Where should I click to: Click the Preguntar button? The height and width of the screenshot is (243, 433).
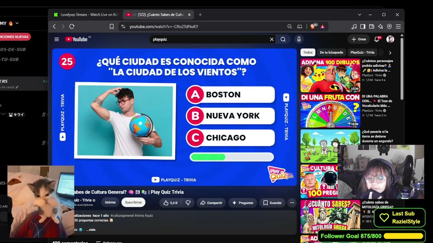point(243,203)
